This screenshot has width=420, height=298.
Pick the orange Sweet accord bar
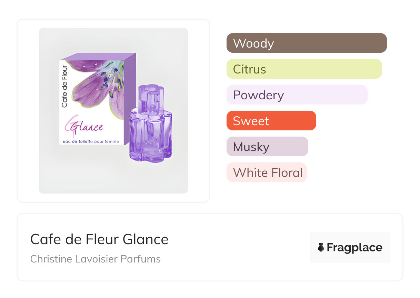[271, 121]
